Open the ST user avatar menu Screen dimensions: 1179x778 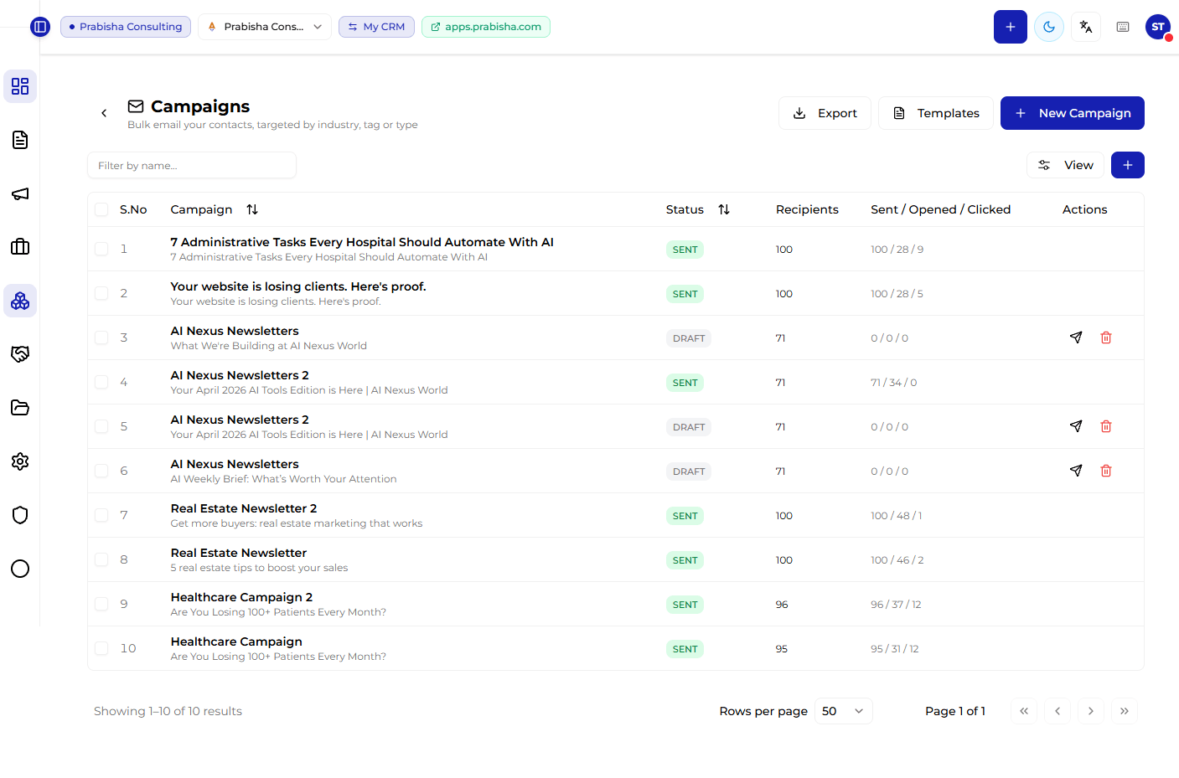1158,27
